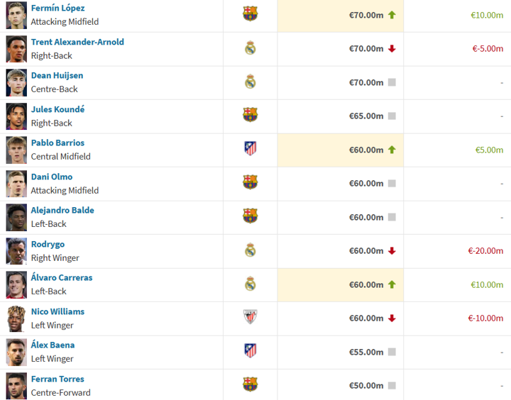The width and height of the screenshot is (511, 400).
Task: Open Nico Williams player profile link
Action: click(x=57, y=311)
